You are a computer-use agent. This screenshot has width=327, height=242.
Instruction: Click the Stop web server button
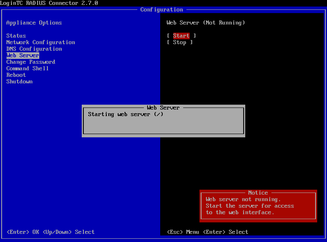click(179, 43)
